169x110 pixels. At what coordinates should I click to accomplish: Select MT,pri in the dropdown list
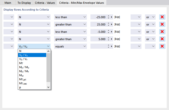point(32,79)
